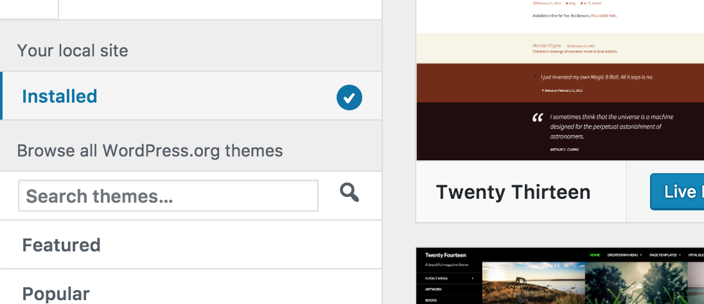Click BOOKS in Twenty Fourteen sidebar menu

[x=430, y=300]
